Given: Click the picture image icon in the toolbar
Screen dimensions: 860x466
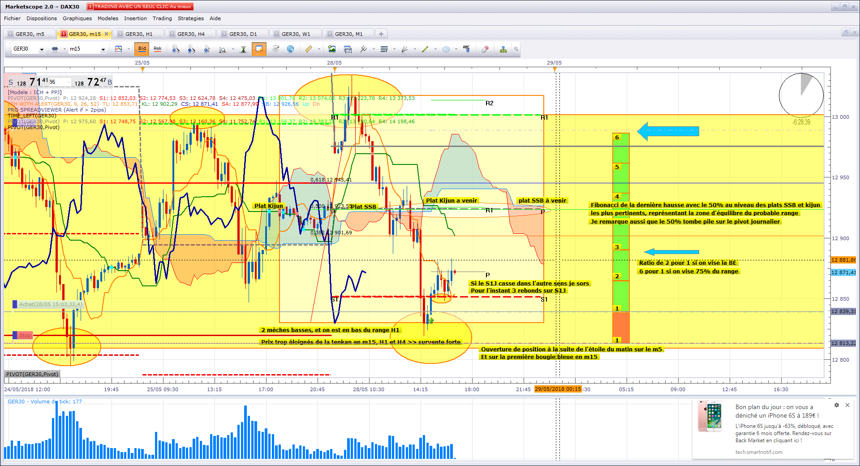Looking at the screenshot, I should coord(332,49).
